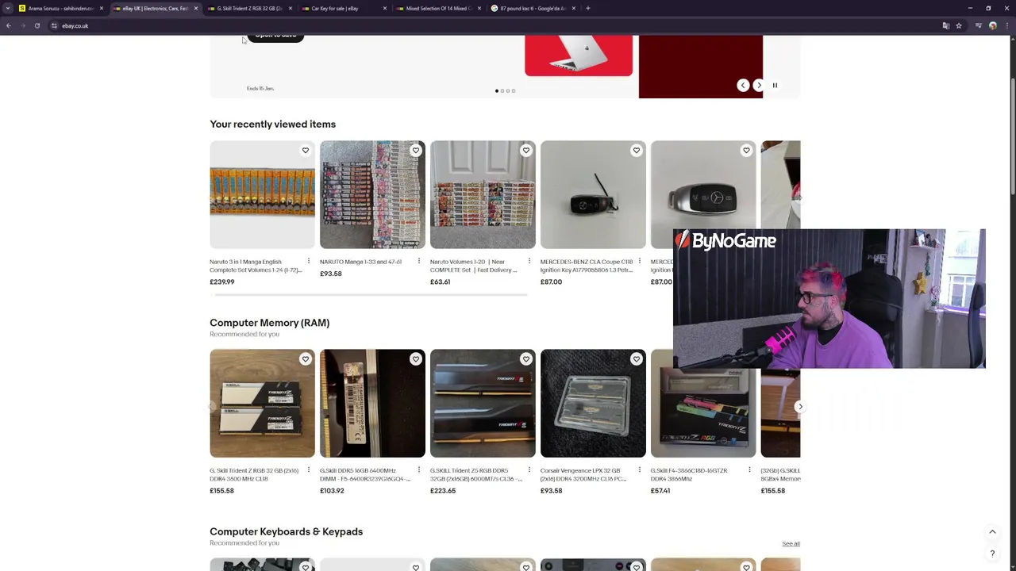
Task: Open options for G.Skill Trident Z RGB 32GB
Action: [309, 470]
